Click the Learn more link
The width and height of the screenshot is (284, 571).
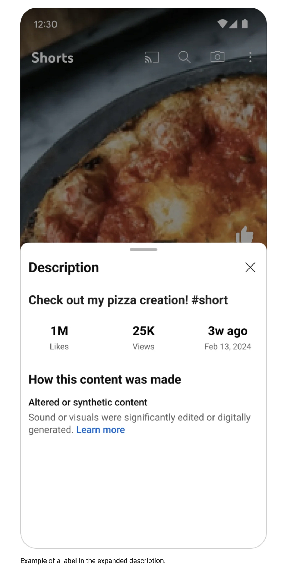click(100, 430)
